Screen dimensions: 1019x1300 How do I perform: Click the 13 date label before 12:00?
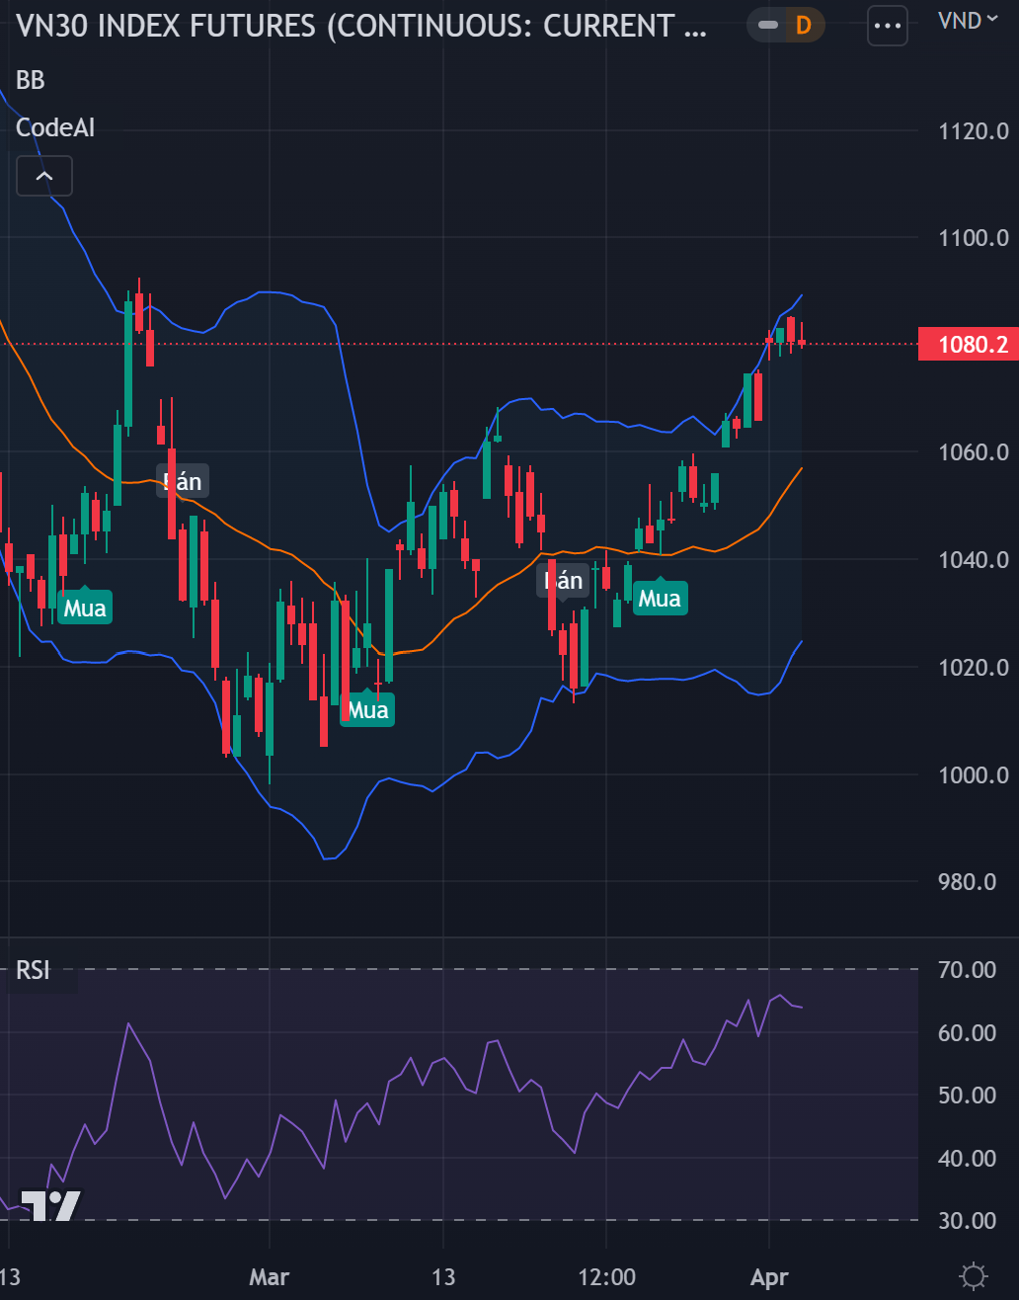click(x=443, y=1276)
